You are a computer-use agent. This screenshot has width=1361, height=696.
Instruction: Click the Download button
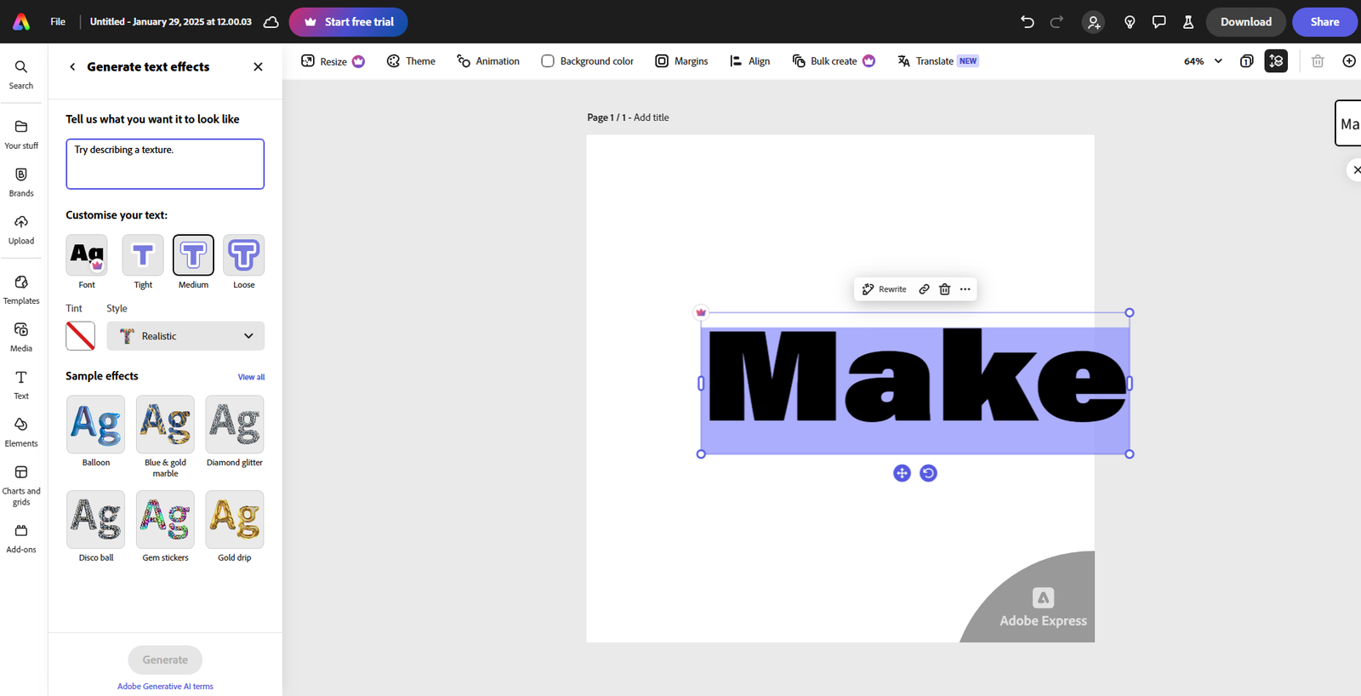(1246, 22)
